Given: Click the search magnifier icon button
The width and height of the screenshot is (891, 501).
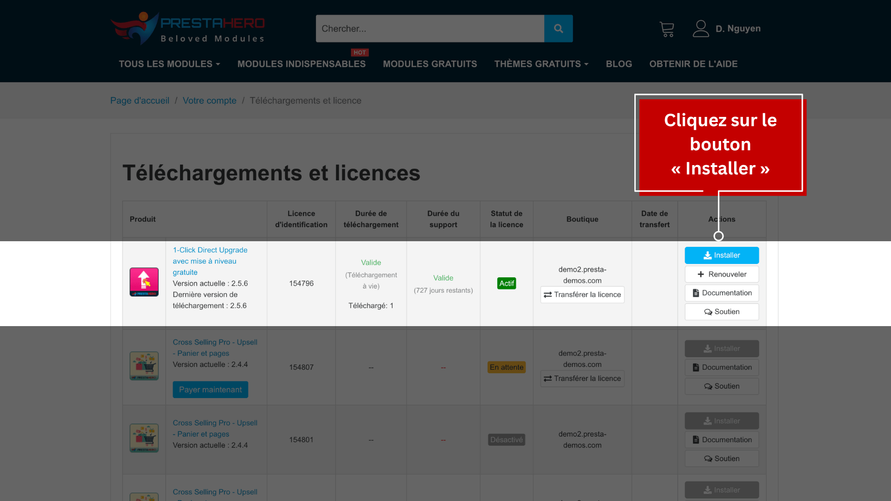Looking at the screenshot, I should (558, 29).
